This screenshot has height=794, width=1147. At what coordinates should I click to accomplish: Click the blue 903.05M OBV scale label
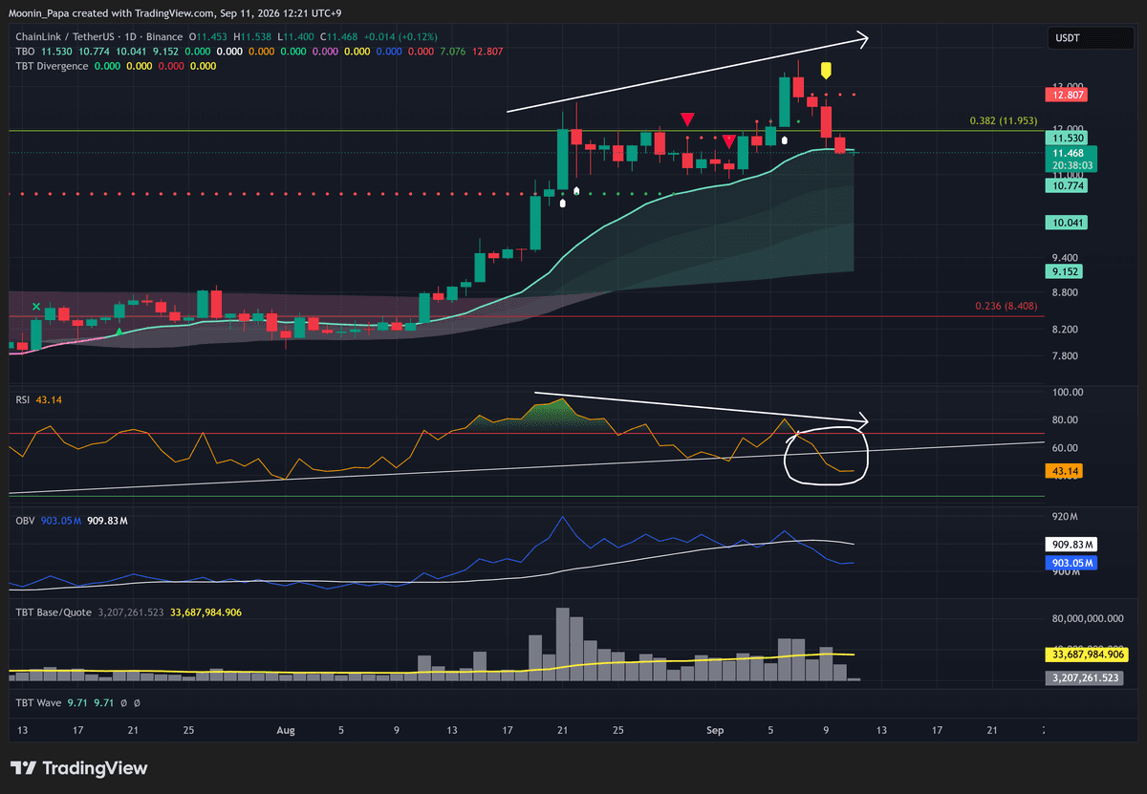(x=1071, y=563)
